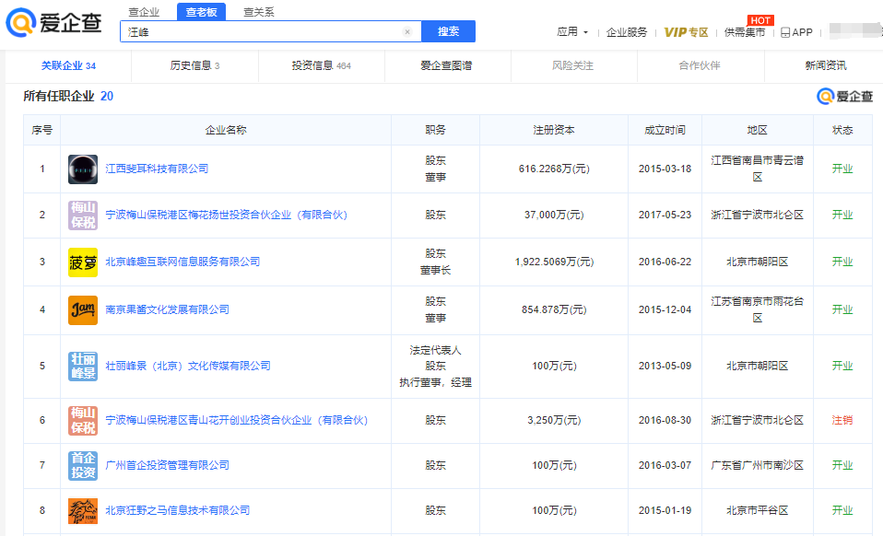
Task: Click the 37,000万(元) capital cell
Action: [554, 215]
